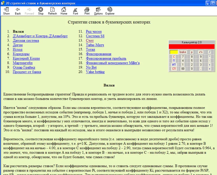Click the yellow calculator box
The image size is (217, 175).
coord(174,52)
